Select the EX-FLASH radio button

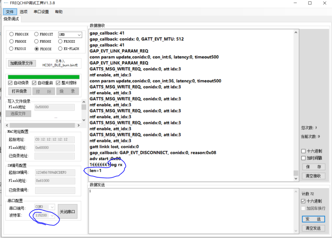(x=60, y=49)
